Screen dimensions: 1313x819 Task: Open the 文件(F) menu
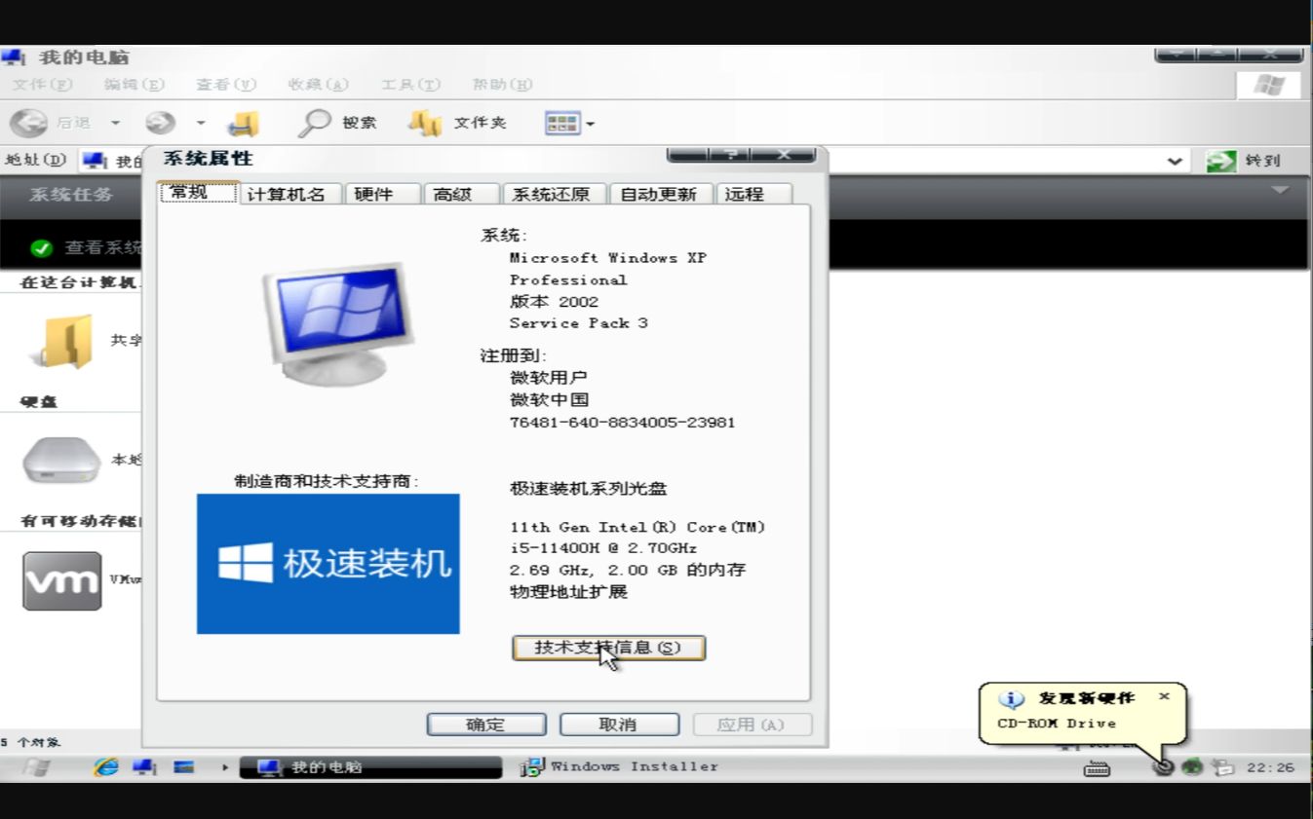tap(42, 85)
